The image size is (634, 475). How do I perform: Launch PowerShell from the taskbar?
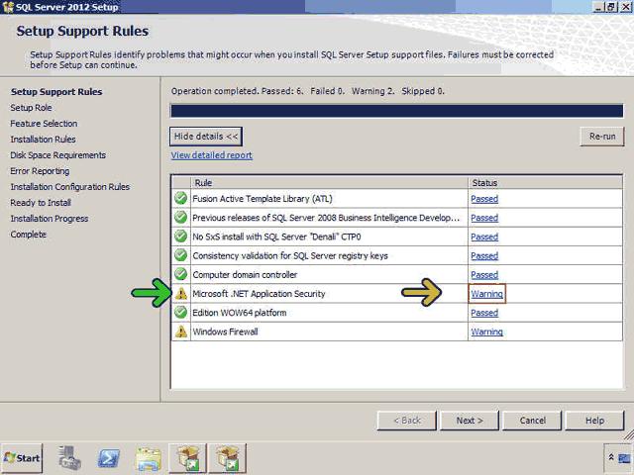click(109, 458)
